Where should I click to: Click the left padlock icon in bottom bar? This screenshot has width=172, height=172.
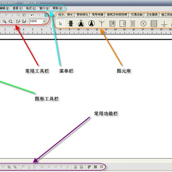[x=75, y=167]
